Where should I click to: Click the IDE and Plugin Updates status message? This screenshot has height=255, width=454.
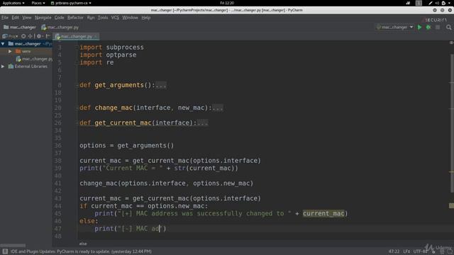coord(81,251)
